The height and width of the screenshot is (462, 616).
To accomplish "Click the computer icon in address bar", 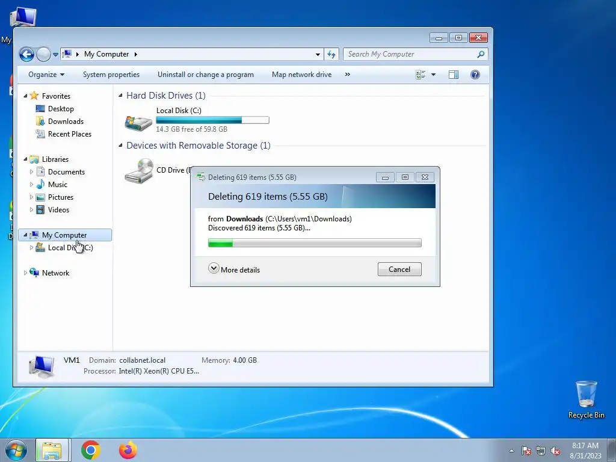I will [67, 54].
